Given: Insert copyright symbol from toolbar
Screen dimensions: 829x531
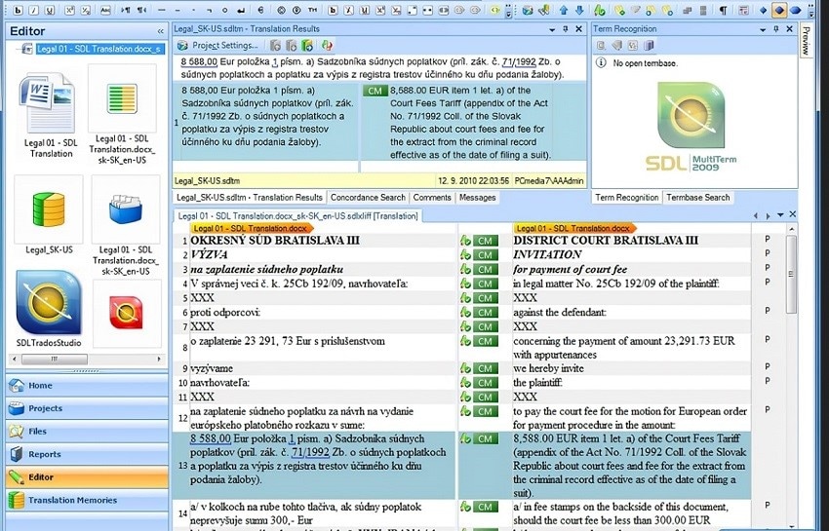Looking at the screenshot, I should coord(281,10).
